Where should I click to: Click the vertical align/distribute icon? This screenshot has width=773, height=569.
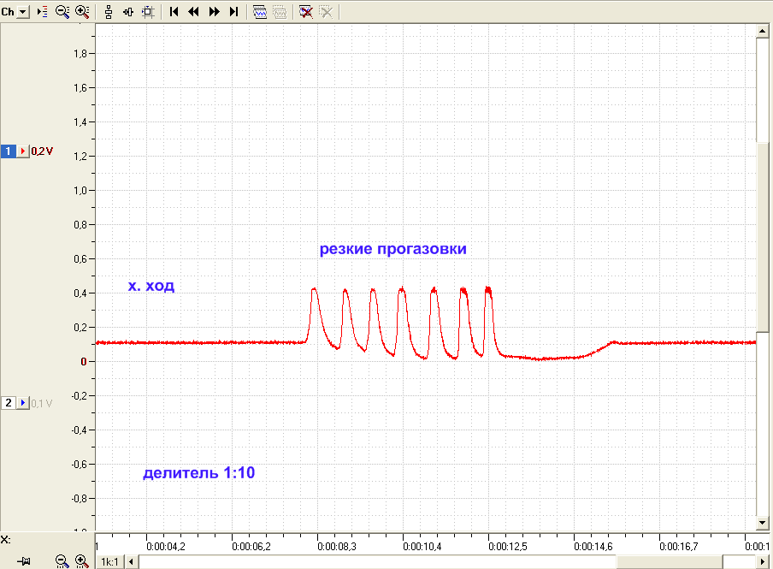coord(109,11)
